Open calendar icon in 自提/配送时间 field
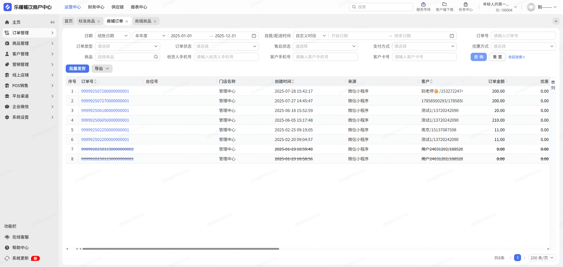 pos(452,36)
